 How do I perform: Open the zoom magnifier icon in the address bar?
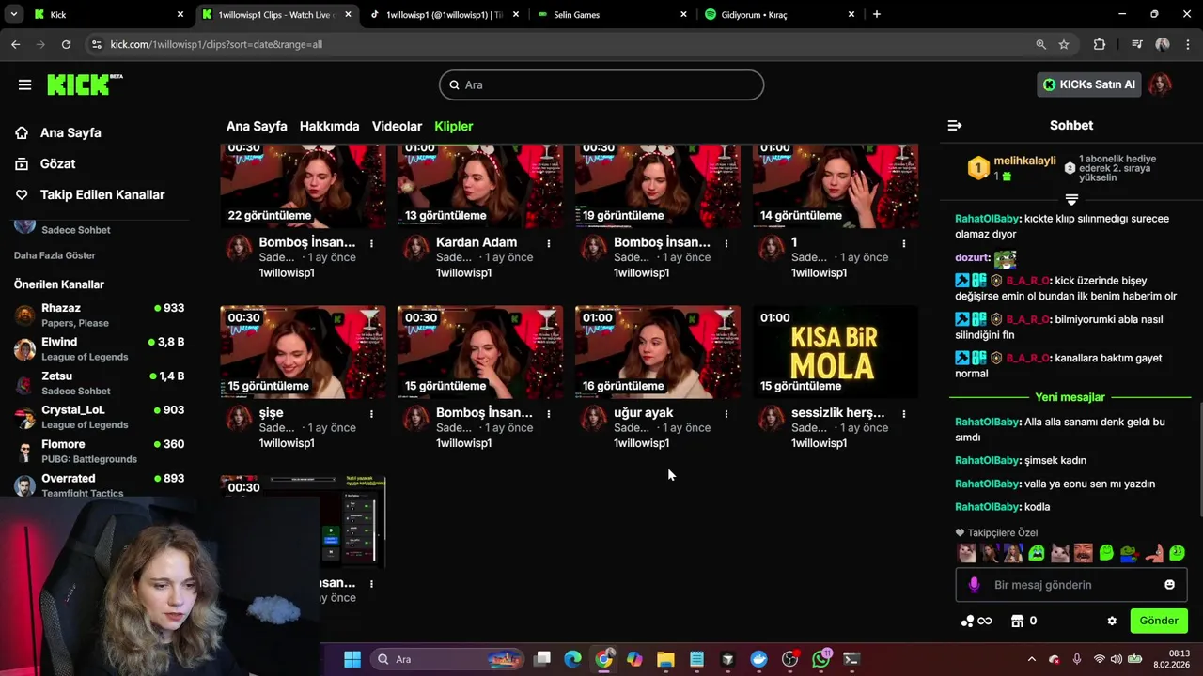[1040, 44]
